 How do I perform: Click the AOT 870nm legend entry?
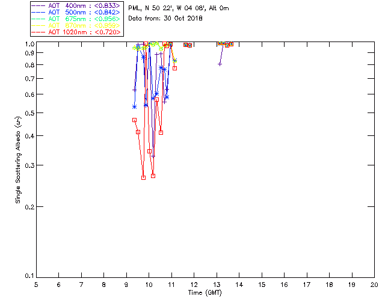point(76,25)
